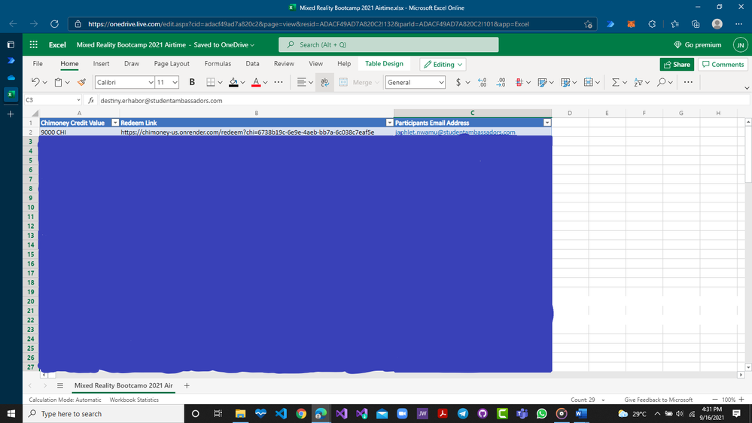Switch to the Review tab
The image size is (752, 423).
coord(284,63)
